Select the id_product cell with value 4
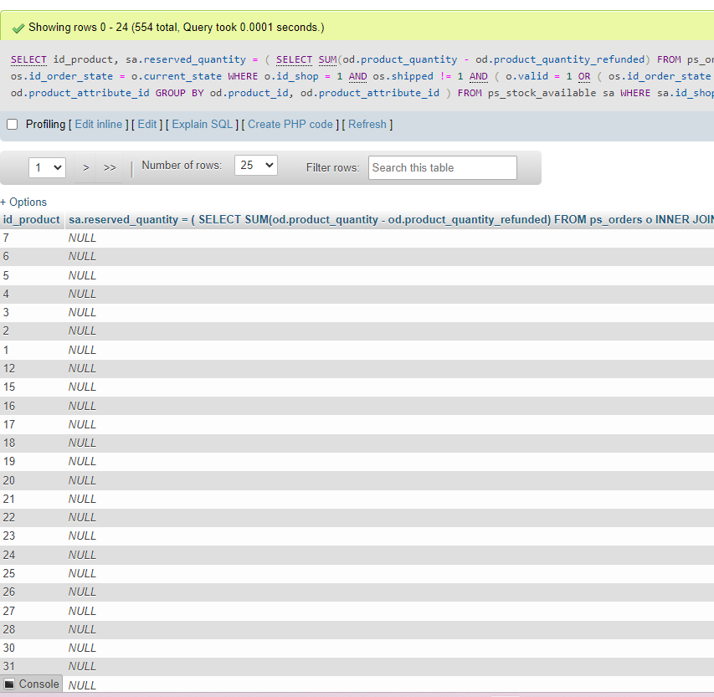The height and width of the screenshot is (697, 714). pyautogui.click(x=32, y=294)
